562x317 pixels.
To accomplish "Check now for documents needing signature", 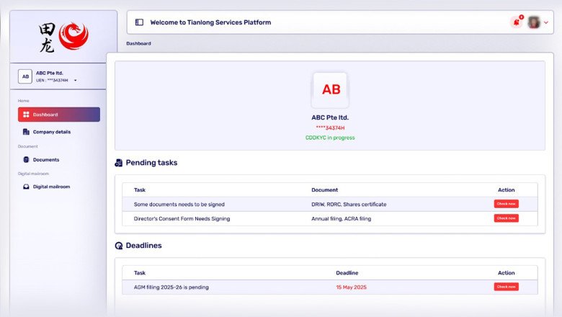I will click(x=506, y=204).
